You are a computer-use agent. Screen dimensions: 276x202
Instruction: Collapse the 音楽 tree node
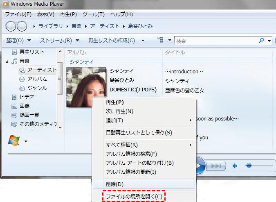pyautogui.click(x=8, y=61)
